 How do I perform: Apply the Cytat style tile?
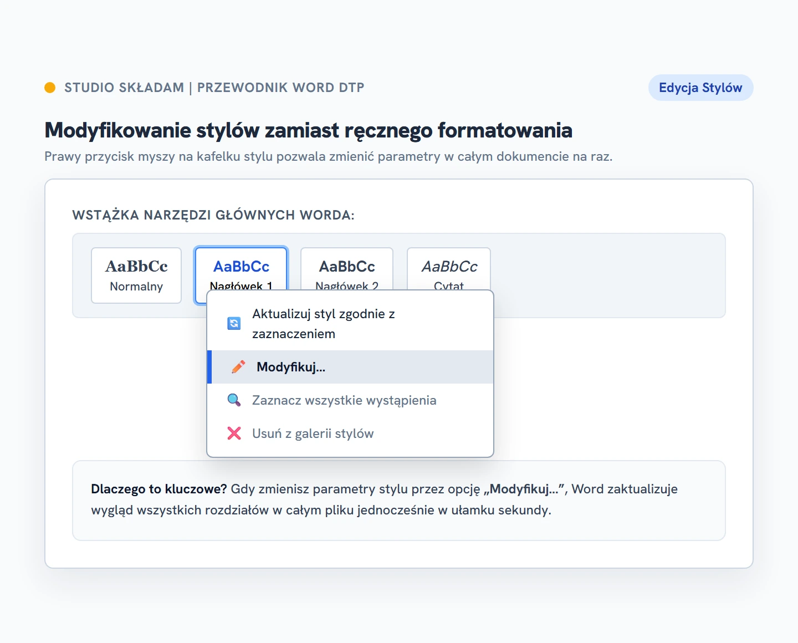449,268
